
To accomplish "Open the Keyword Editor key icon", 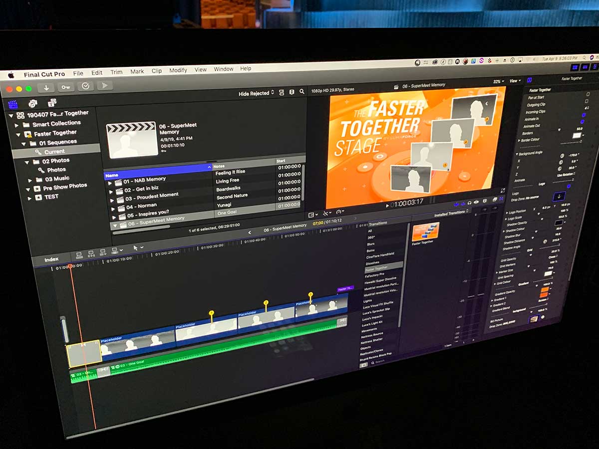I will click(x=66, y=87).
